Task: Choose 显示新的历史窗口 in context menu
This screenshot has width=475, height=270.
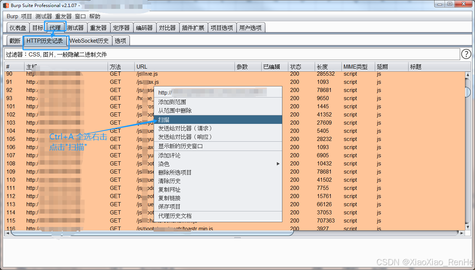Action: pos(218,146)
